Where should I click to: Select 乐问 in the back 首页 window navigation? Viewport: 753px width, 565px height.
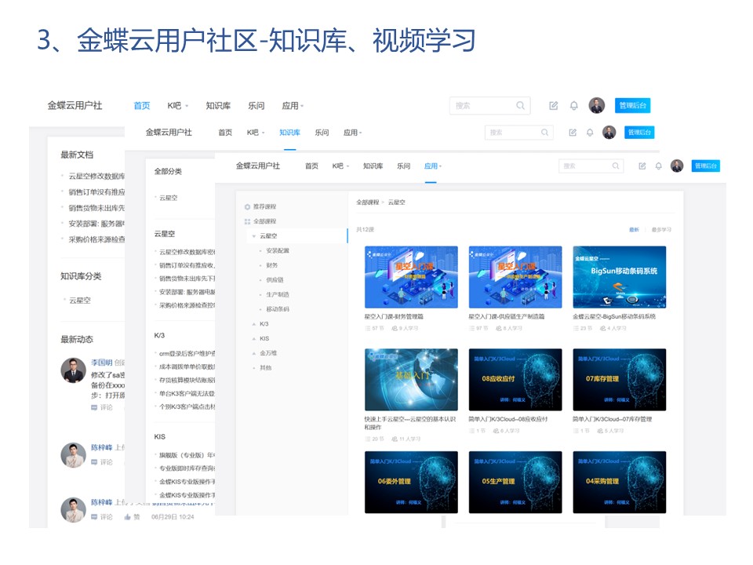[256, 106]
